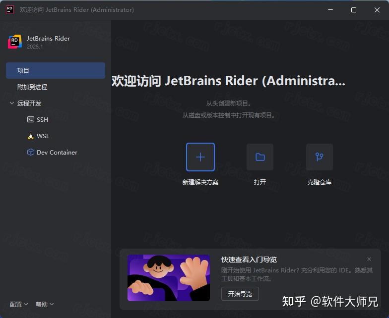Select the SSH text entry
Image resolution: width=389 pixels, height=318 pixels.
42,120
